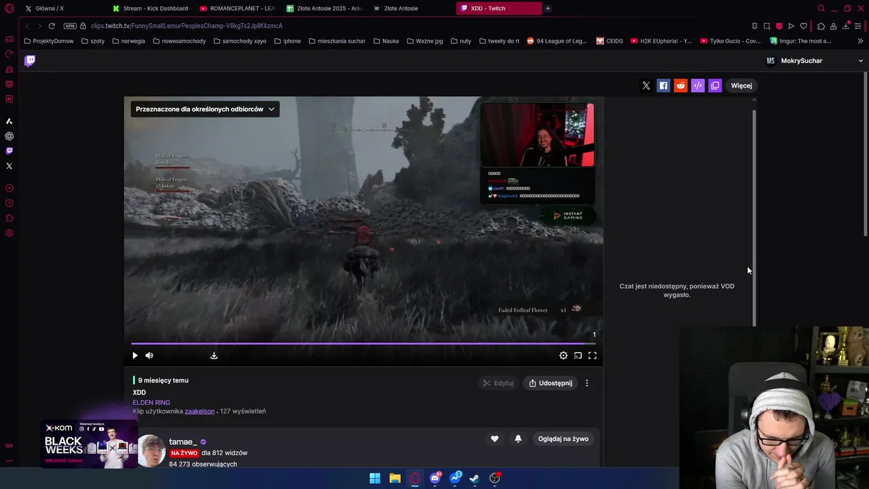Open the pinboards pin icon in toolbar

tap(754, 26)
